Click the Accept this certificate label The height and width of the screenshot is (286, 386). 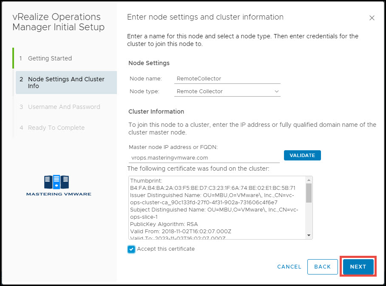pyautogui.click(x=166, y=249)
